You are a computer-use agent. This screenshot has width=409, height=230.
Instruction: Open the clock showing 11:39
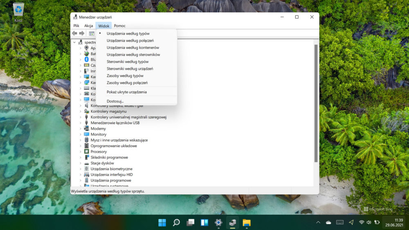394,223
